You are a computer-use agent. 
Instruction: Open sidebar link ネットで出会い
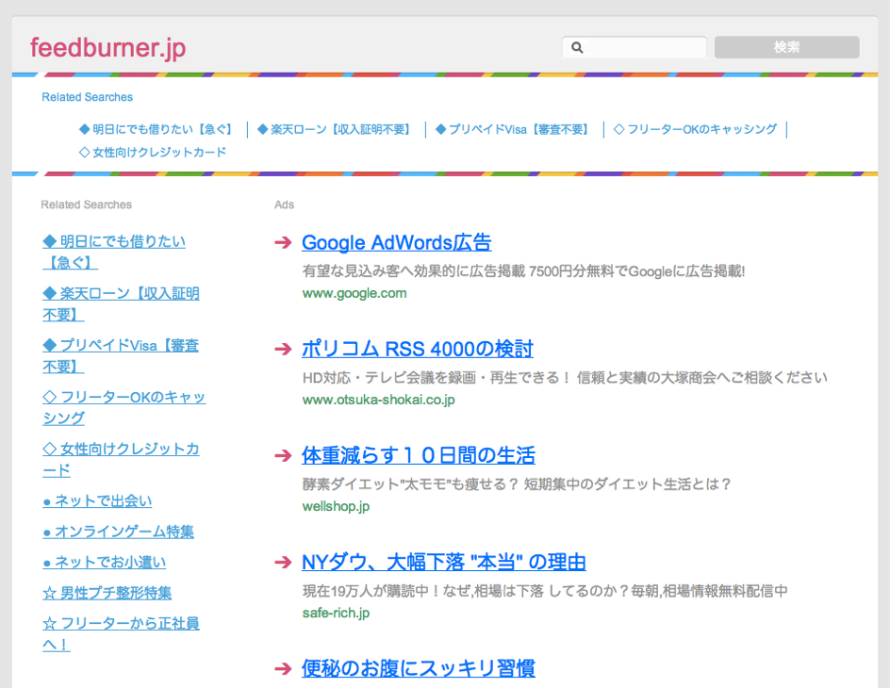(x=98, y=501)
